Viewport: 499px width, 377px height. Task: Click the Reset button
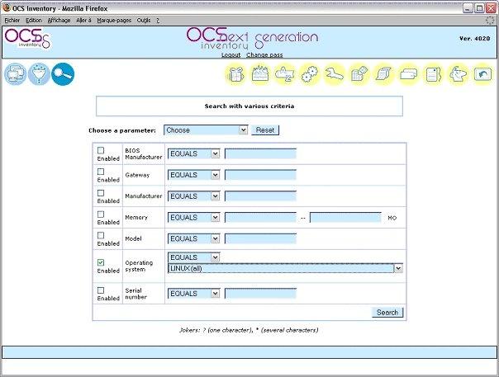(265, 130)
